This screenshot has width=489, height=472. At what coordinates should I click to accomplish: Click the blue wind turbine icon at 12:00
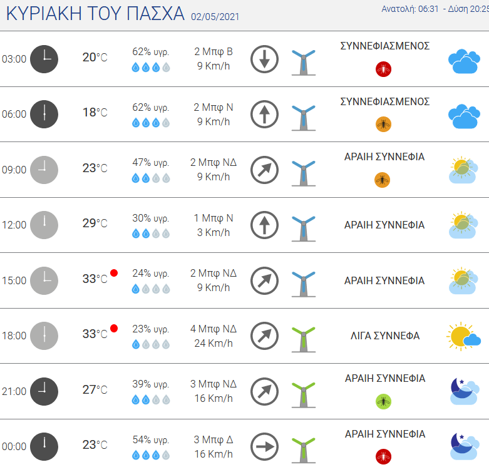coord(304,228)
